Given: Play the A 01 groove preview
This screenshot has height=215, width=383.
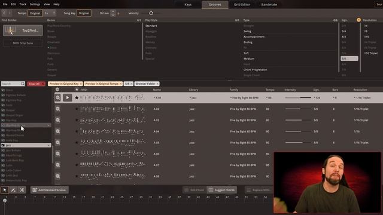Looking at the screenshot, I should [68, 98].
